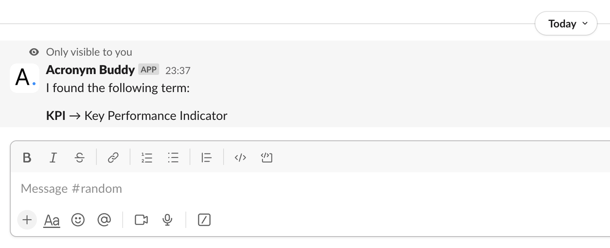Record a video clip
The image size is (610, 248).
click(141, 220)
